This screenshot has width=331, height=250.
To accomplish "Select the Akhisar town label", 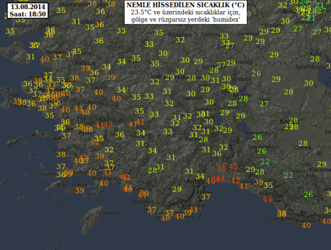I will coord(83,63).
